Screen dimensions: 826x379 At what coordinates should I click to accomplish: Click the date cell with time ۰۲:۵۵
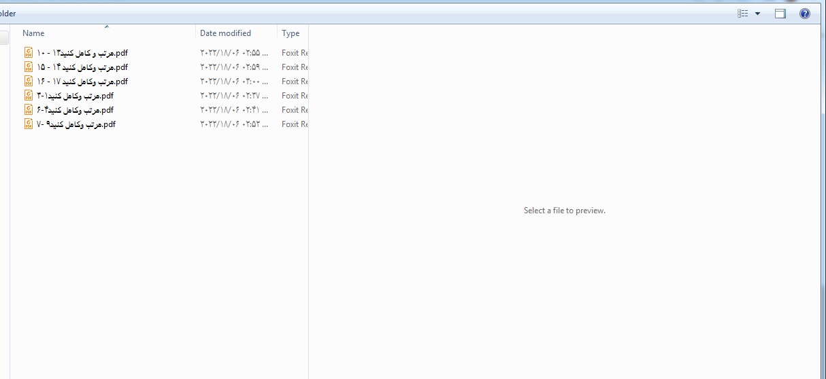pos(234,52)
